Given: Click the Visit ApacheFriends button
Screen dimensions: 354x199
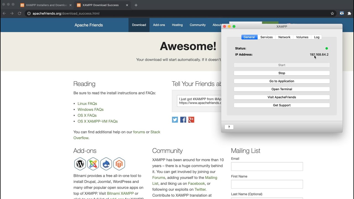Looking at the screenshot, I should coord(282,97).
